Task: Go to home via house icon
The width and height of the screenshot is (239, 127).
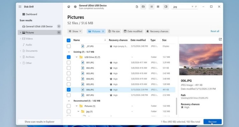Action: click(x=69, y=7)
